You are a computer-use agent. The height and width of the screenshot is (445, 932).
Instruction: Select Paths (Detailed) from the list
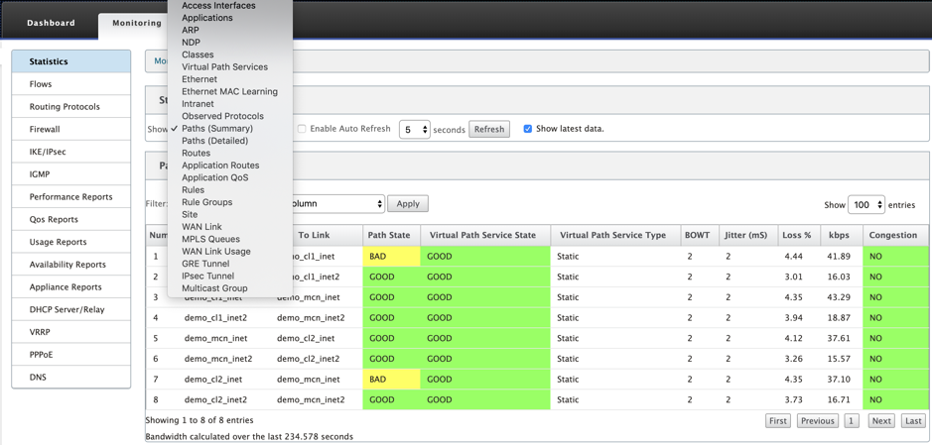pos(214,141)
